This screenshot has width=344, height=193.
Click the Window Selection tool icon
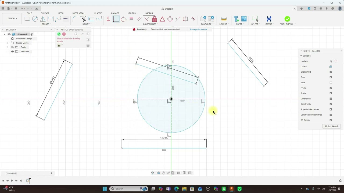(x=255, y=19)
